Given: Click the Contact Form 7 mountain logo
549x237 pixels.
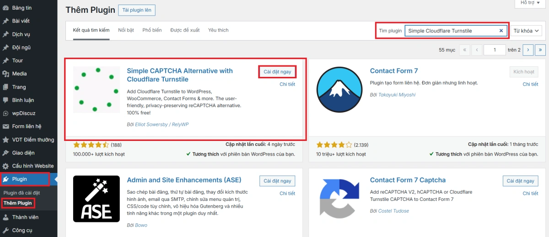Looking at the screenshot, I should 339,90.
